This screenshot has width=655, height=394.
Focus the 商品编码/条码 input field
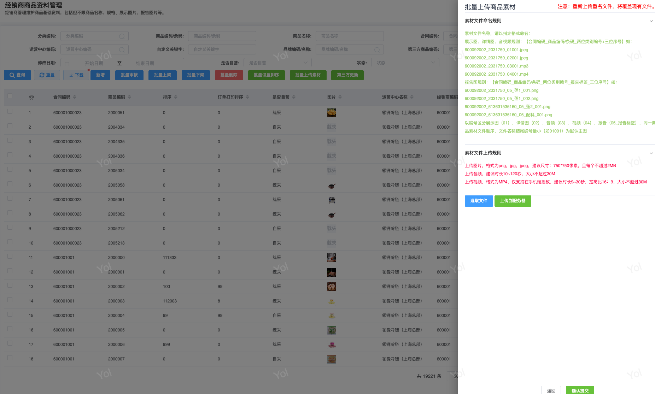click(x=222, y=36)
